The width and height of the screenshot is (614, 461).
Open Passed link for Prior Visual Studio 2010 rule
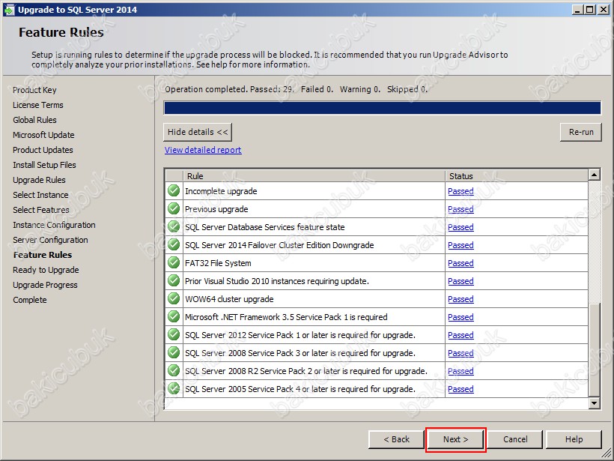(x=460, y=281)
